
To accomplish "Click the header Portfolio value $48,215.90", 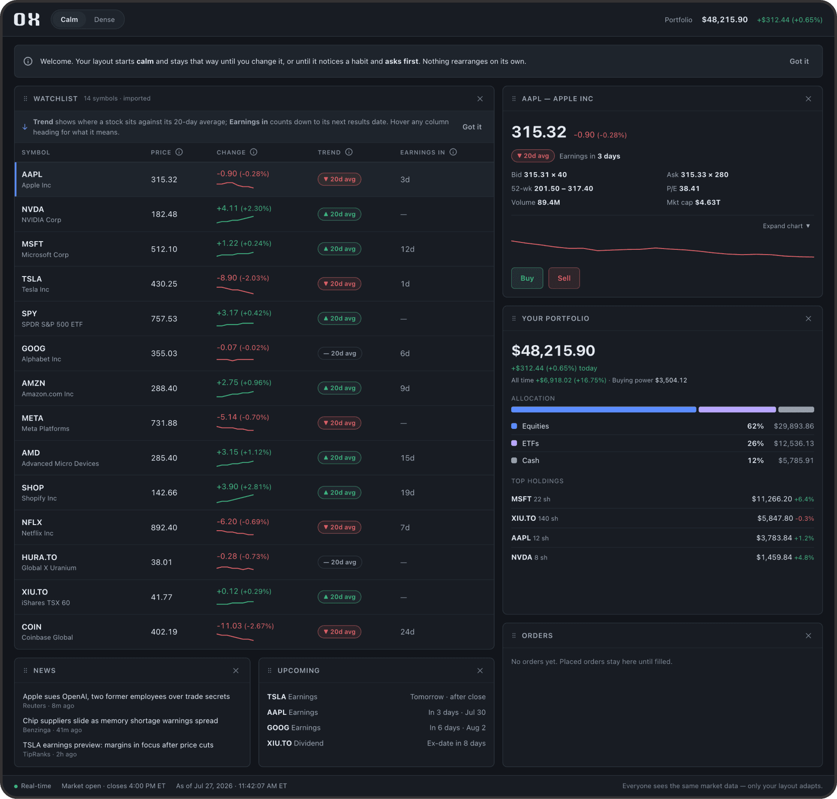I will pyautogui.click(x=724, y=19).
